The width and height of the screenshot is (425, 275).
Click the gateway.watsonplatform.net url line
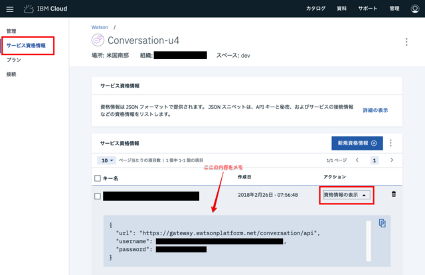tap(218, 233)
